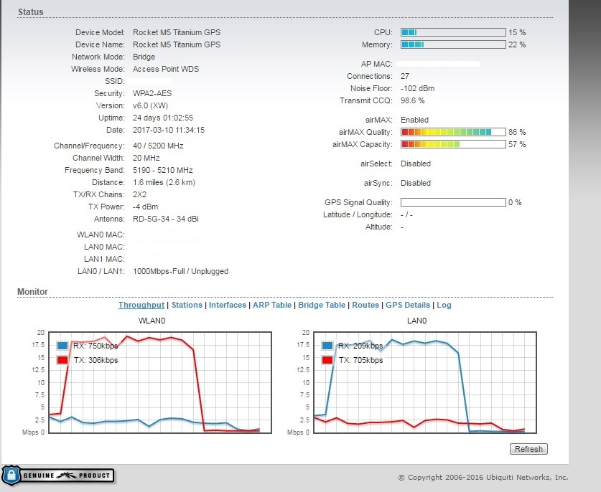Click the airMAX Quality 86 % text
Image resolution: width=601 pixels, height=492 pixels.
click(517, 132)
